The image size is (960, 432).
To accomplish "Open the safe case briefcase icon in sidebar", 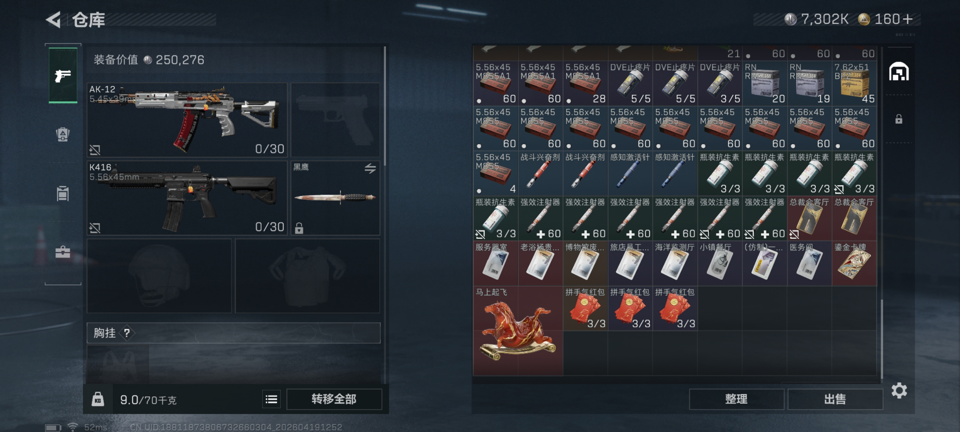I will click(63, 252).
